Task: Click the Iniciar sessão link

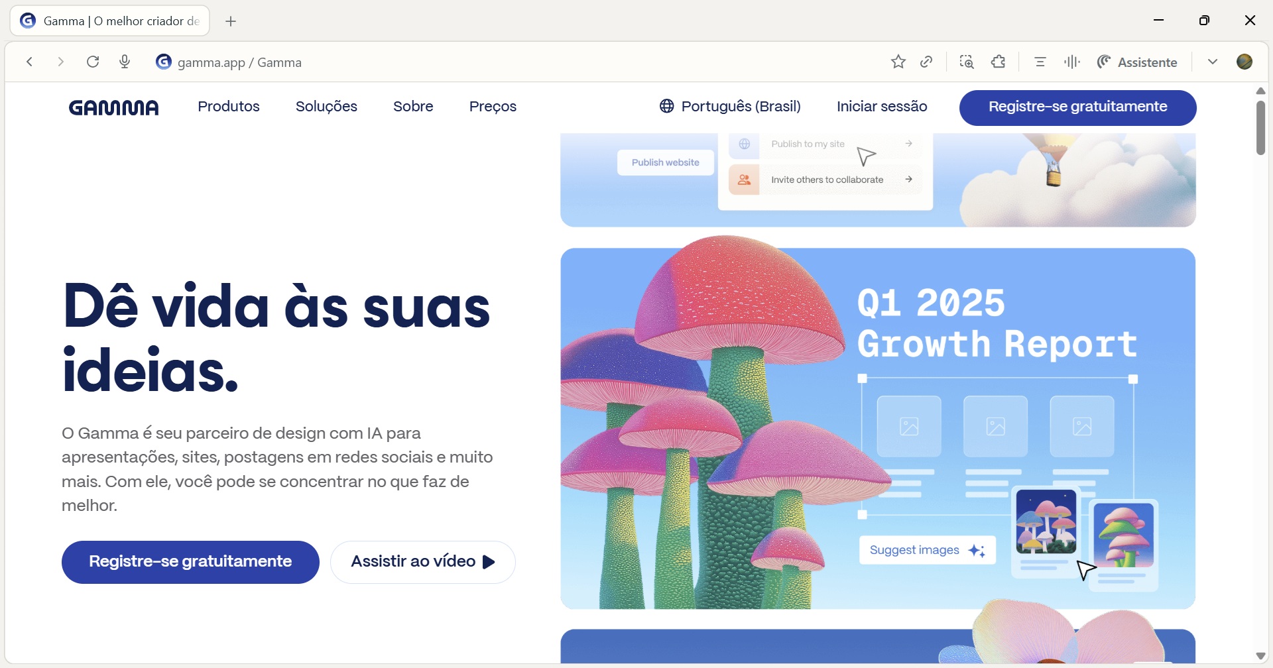Action: [882, 106]
